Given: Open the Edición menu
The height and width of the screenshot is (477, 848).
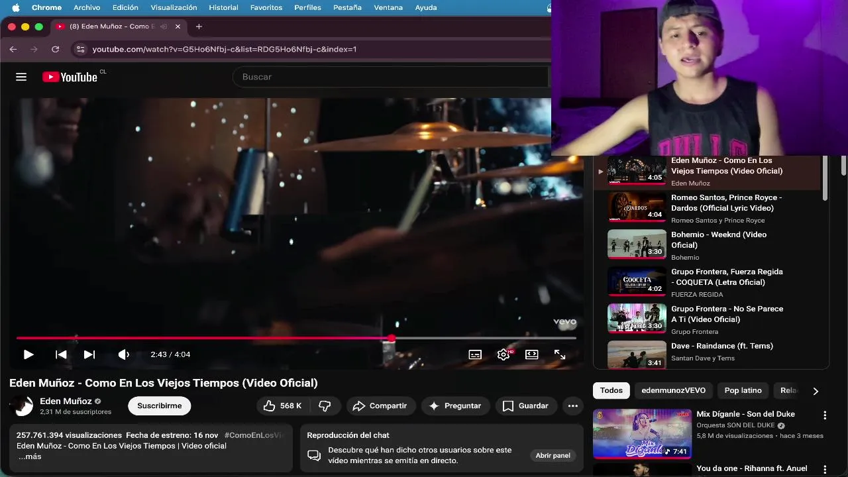Looking at the screenshot, I should click(x=125, y=7).
